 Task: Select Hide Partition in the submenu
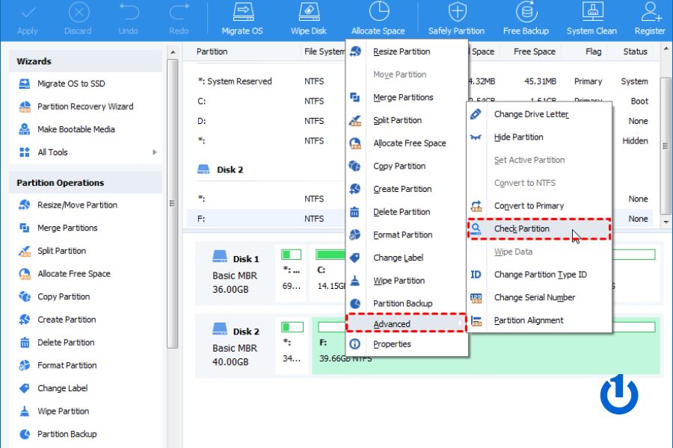click(518, 137)
